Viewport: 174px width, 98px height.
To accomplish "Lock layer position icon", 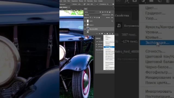I will 95,17.
